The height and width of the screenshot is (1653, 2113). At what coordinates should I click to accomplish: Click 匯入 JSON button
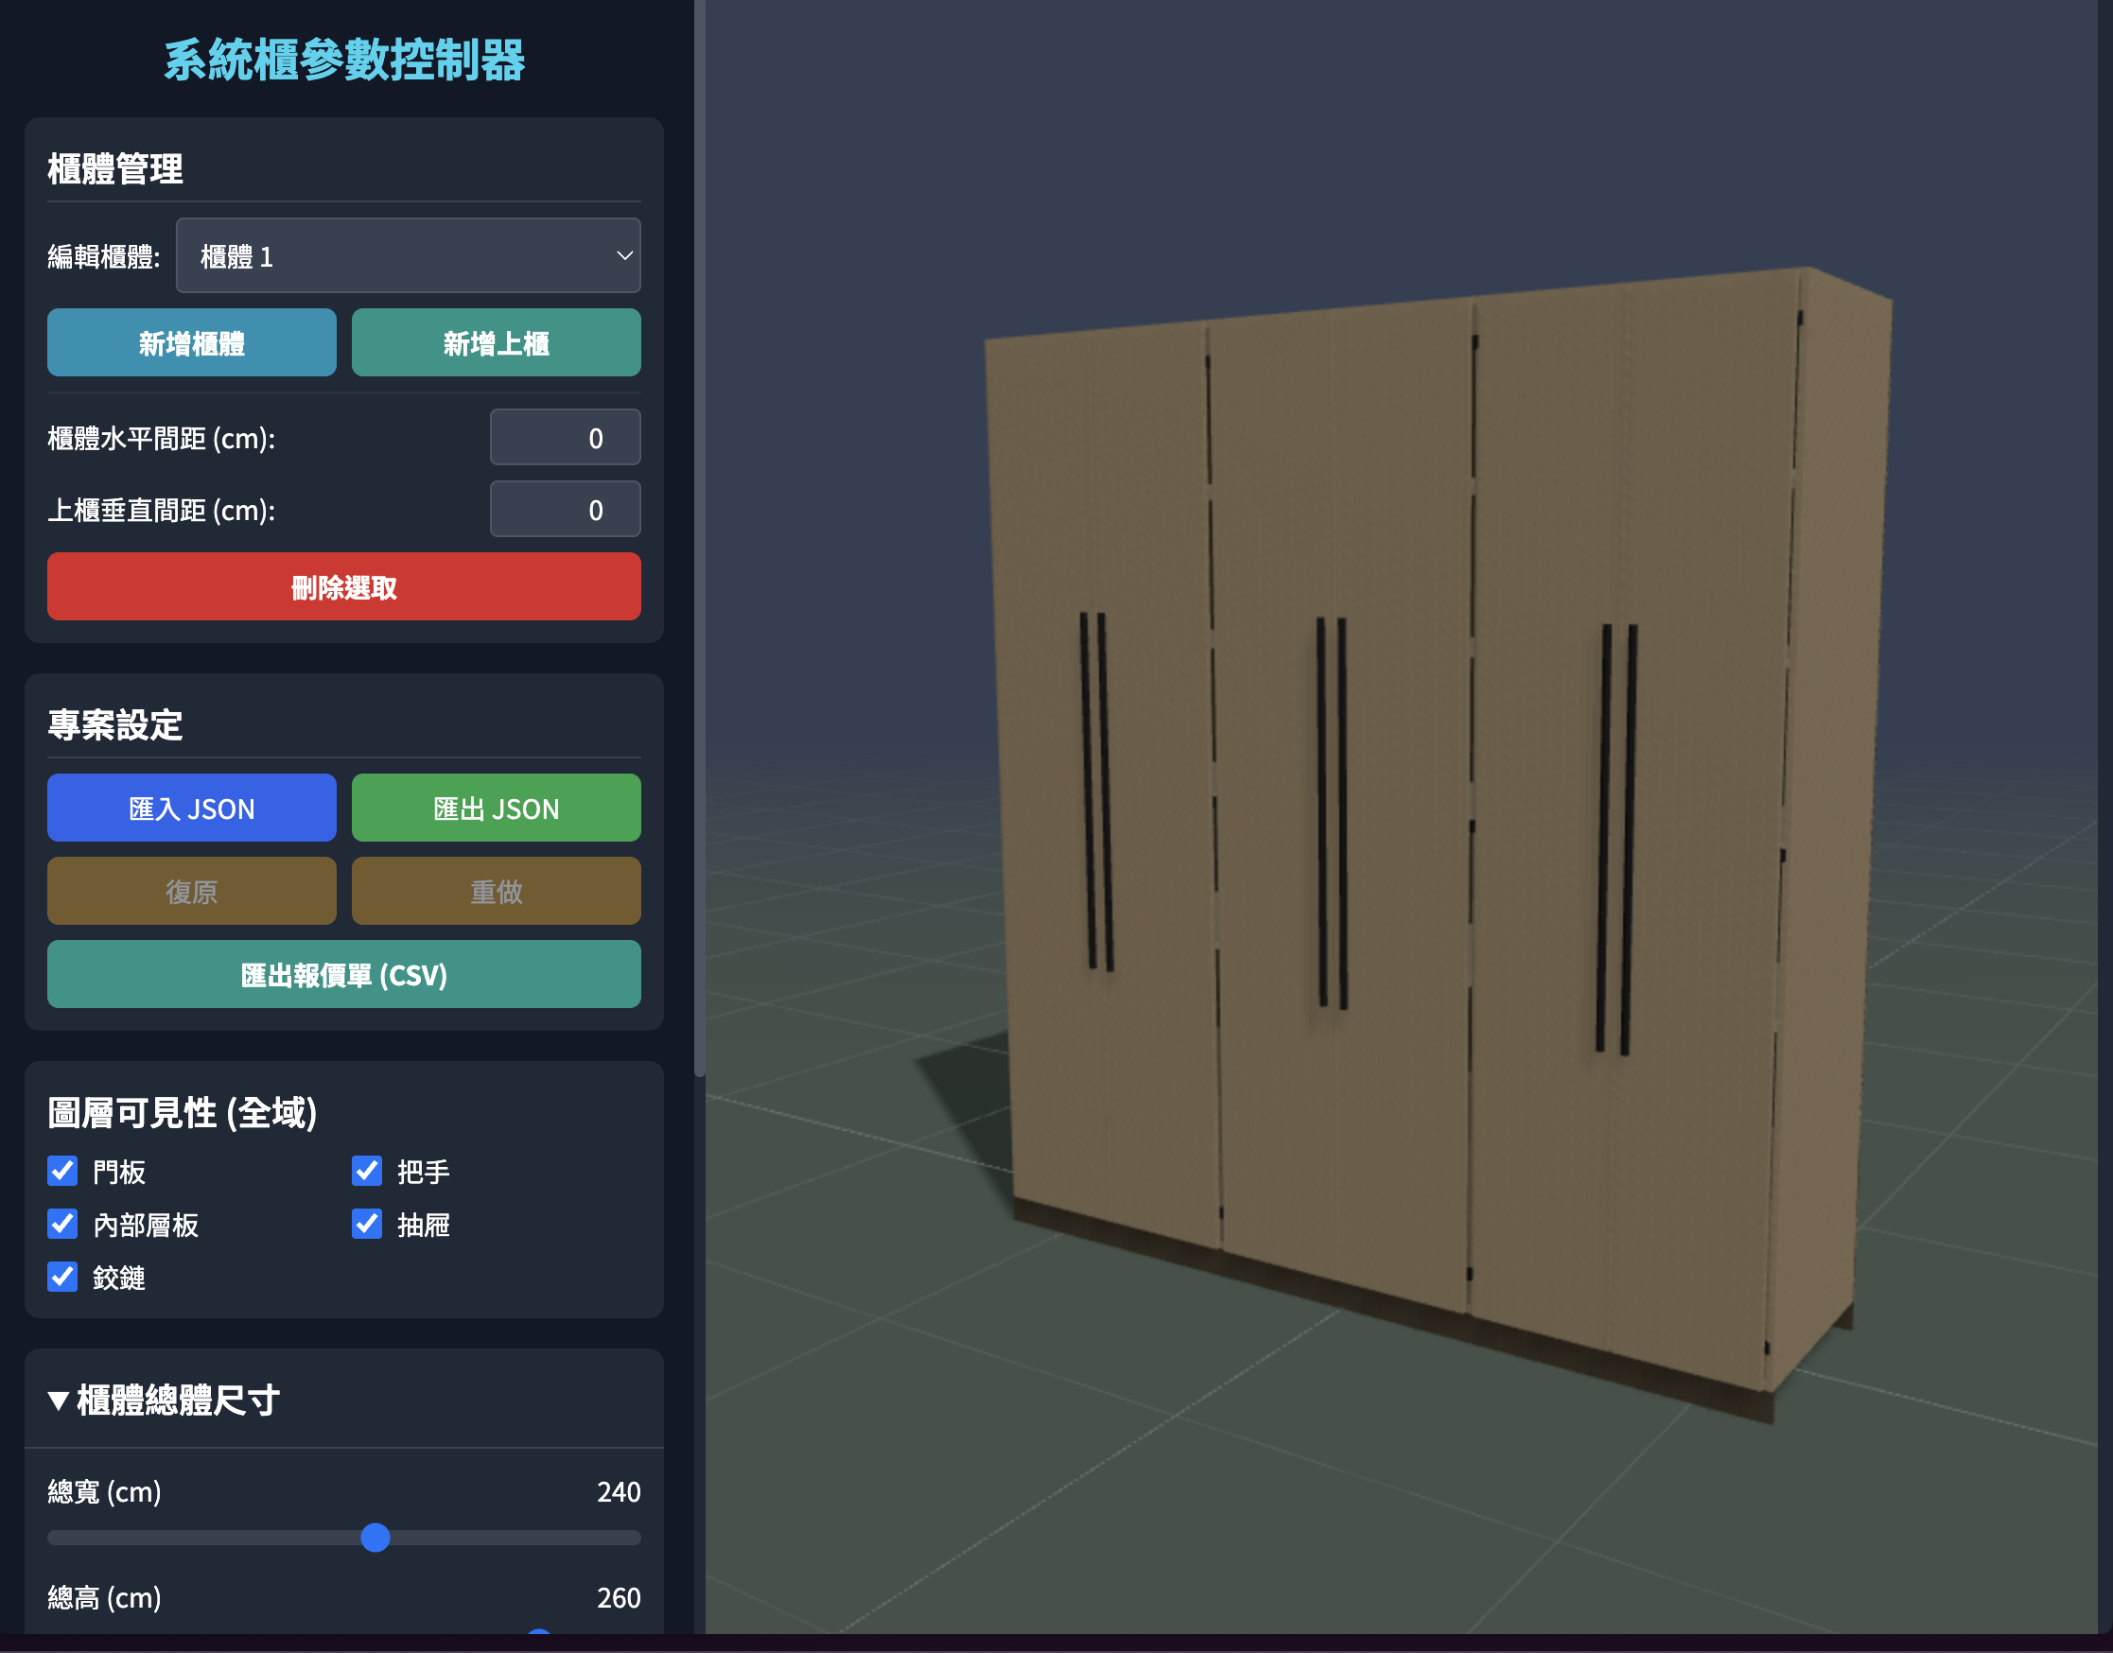pyautogui.click(x=192, y=809)
